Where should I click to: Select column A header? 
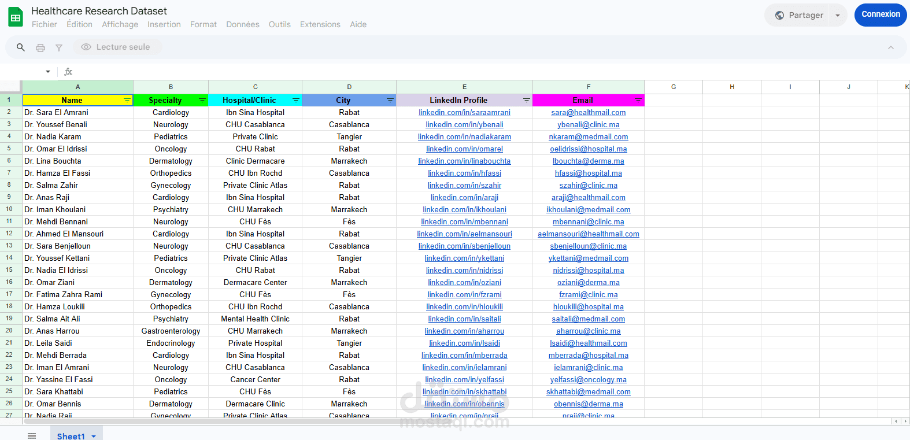point(78,87)
